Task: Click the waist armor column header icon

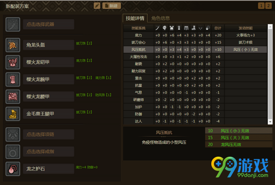Action: coord(186,28)
